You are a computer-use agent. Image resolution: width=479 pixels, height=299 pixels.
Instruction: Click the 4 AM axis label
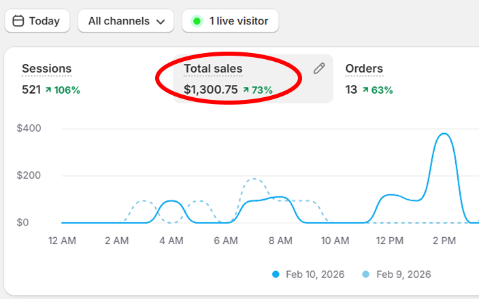[x=171, y=241]
